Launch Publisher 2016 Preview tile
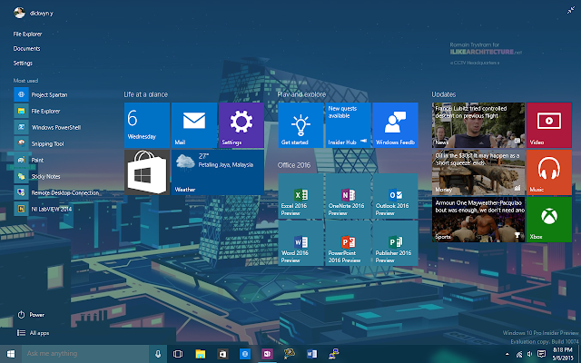The image size is (581, 363). point(396,243)
